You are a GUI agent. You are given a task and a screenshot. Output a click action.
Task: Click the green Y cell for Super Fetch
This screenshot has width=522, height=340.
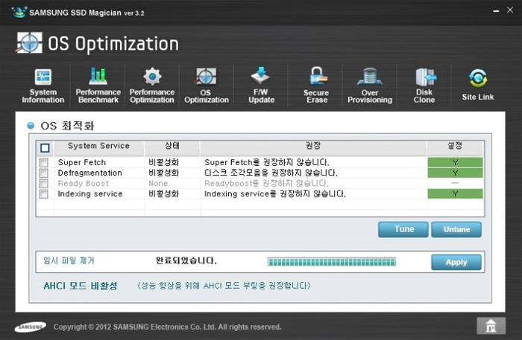click(x=455, y=162)
